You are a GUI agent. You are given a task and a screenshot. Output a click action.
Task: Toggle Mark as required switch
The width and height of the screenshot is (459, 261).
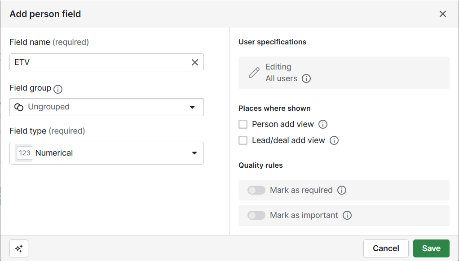click(256, 190)
